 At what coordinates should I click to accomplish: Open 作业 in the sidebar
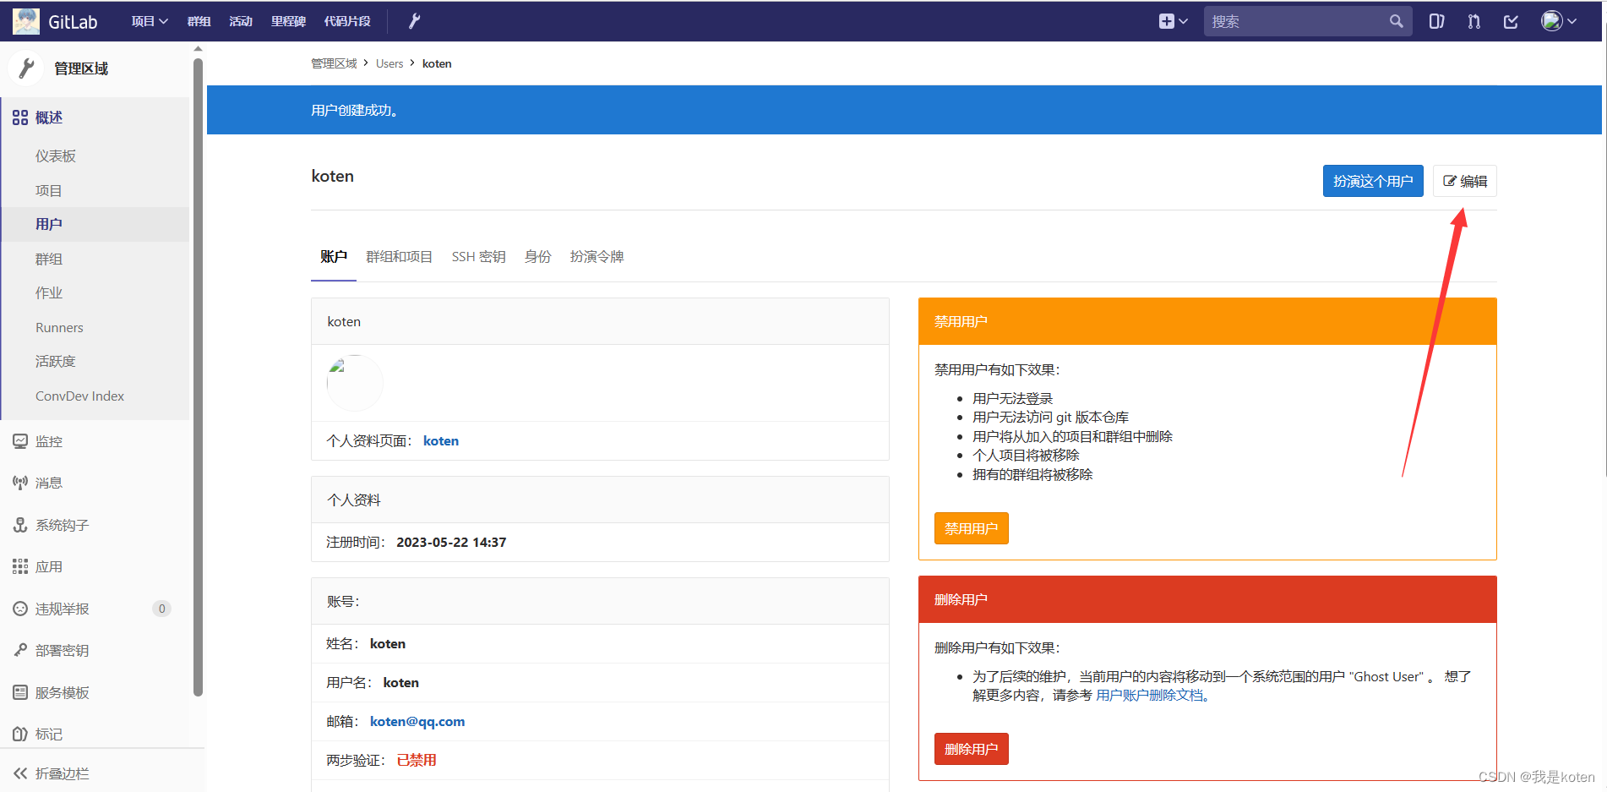(x=49, y=292)
